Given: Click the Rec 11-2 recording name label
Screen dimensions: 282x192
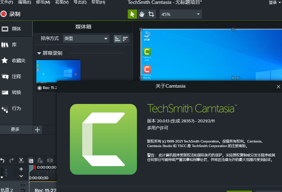Looking at the screenshot, I should tap(50, 88).
